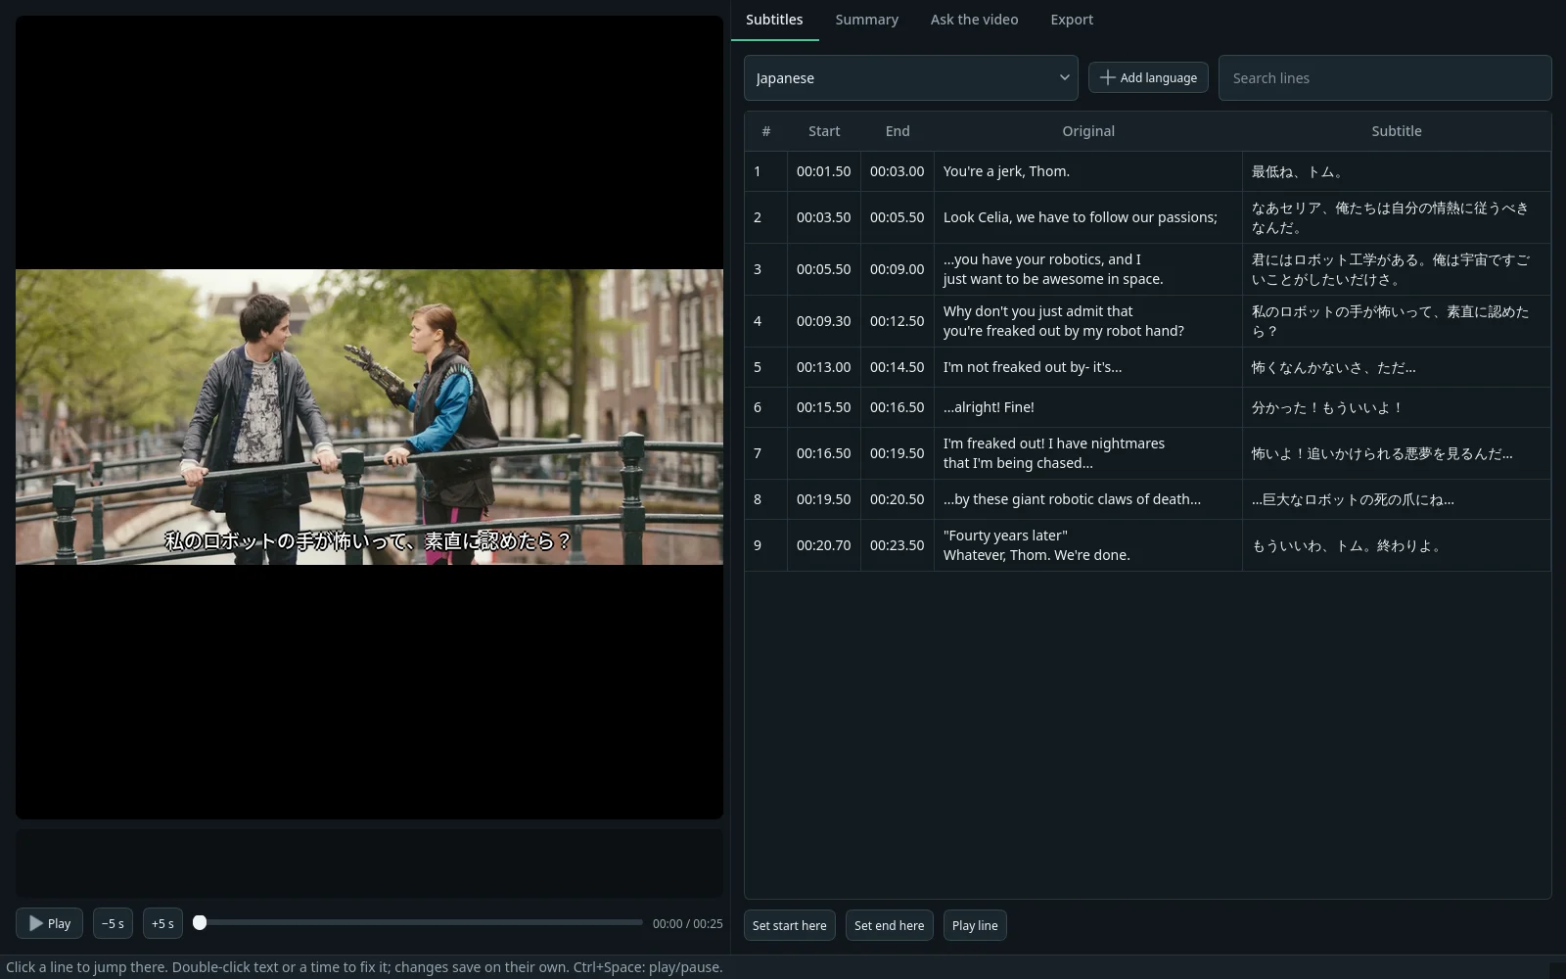This screenshot has height=979, width=1566.
Task: Jump back with the −5 s button
Action: tap(113, 923)
